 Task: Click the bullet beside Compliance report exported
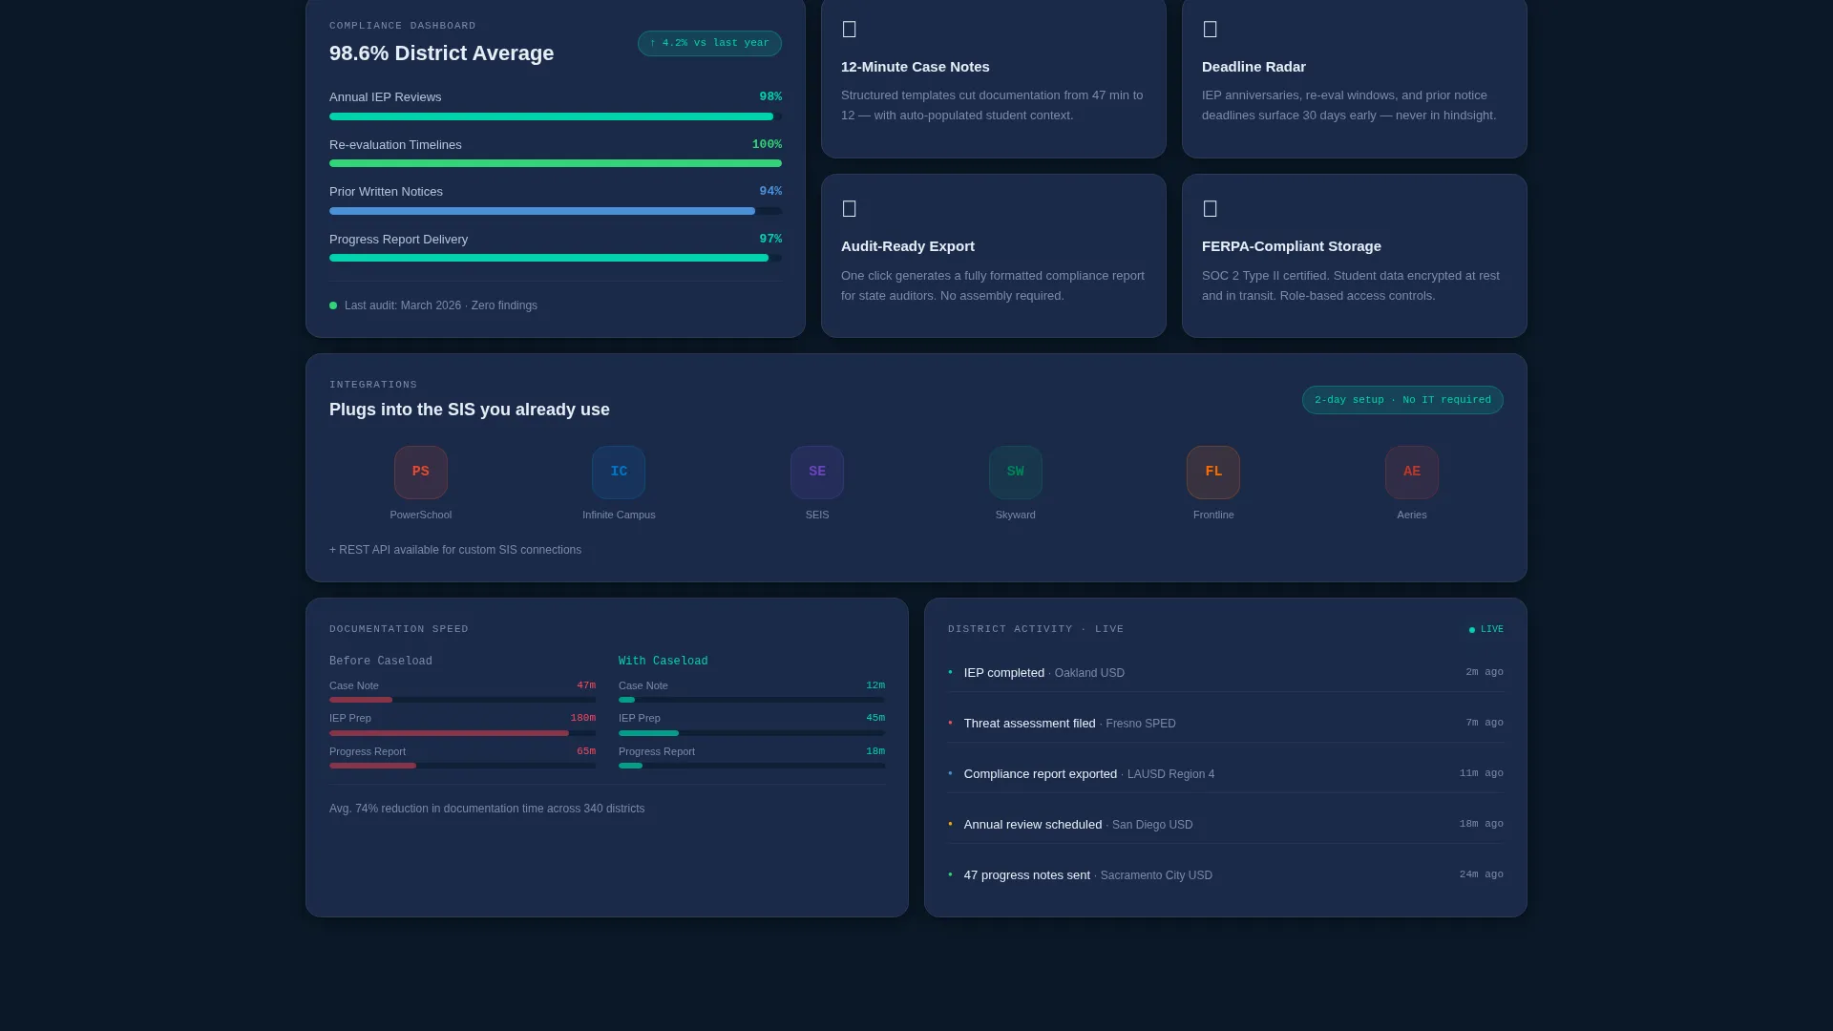[950, 773]
